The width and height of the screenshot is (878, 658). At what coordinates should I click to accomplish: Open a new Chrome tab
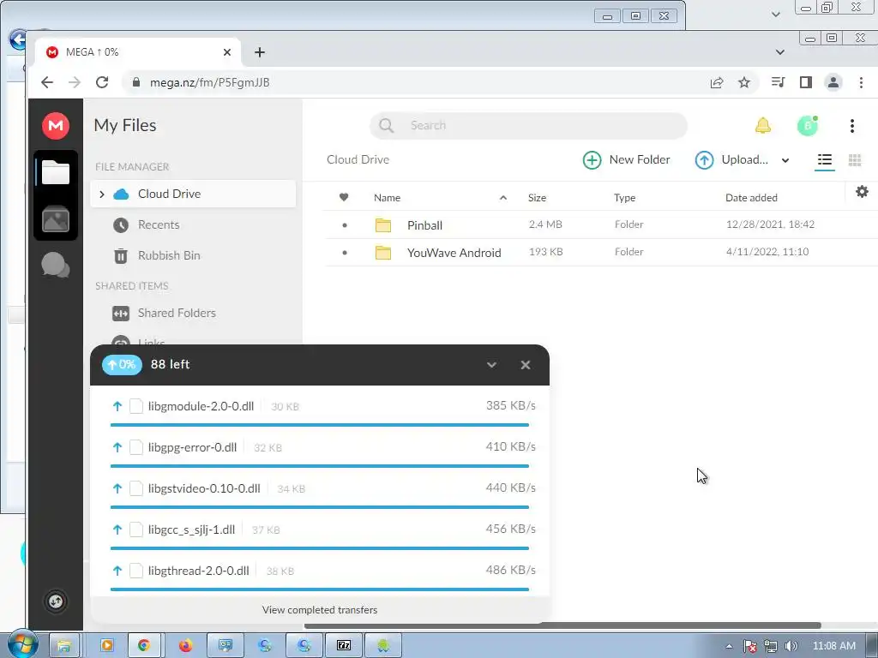[x=259, y=52]
